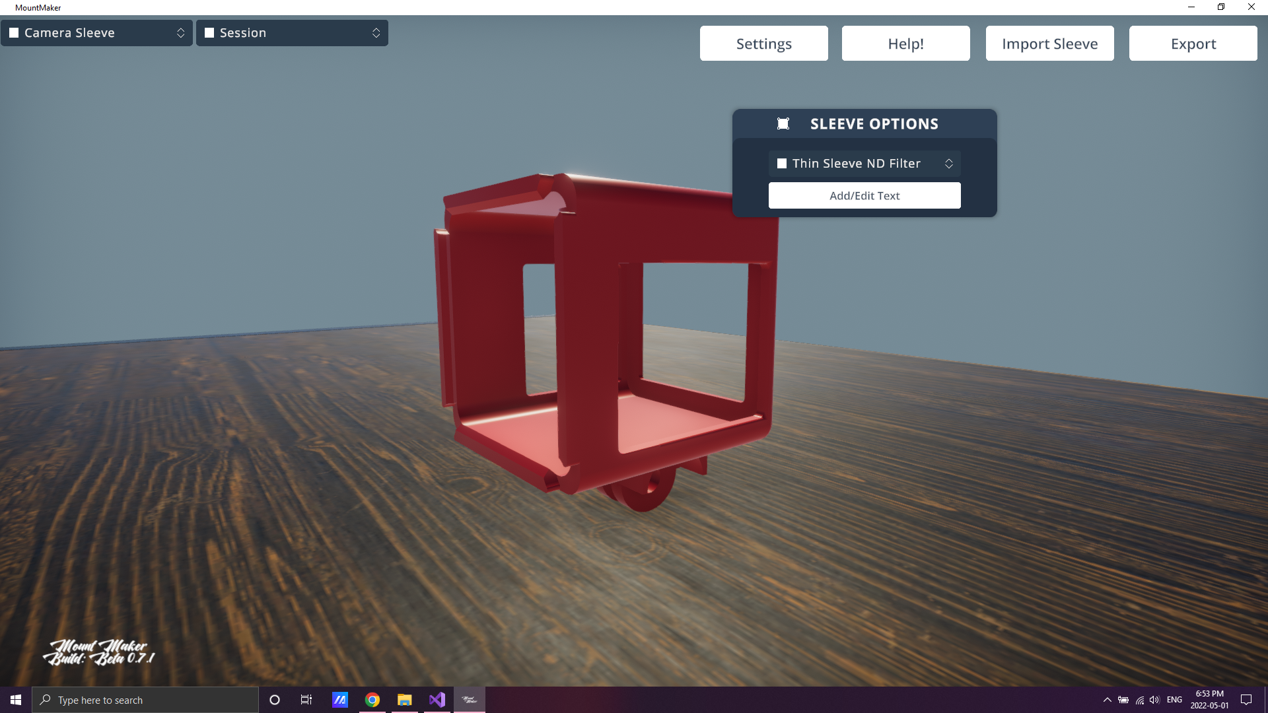The height and width of the screenshot is (713, 1268).
Task: Show hidden system tray icons
Action: point(1108,700)
